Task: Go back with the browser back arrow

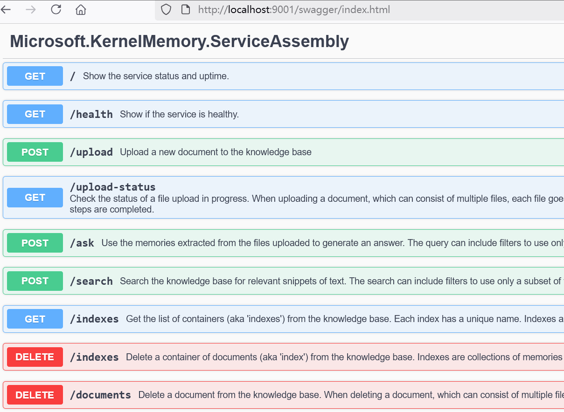Action: (6, 9)
